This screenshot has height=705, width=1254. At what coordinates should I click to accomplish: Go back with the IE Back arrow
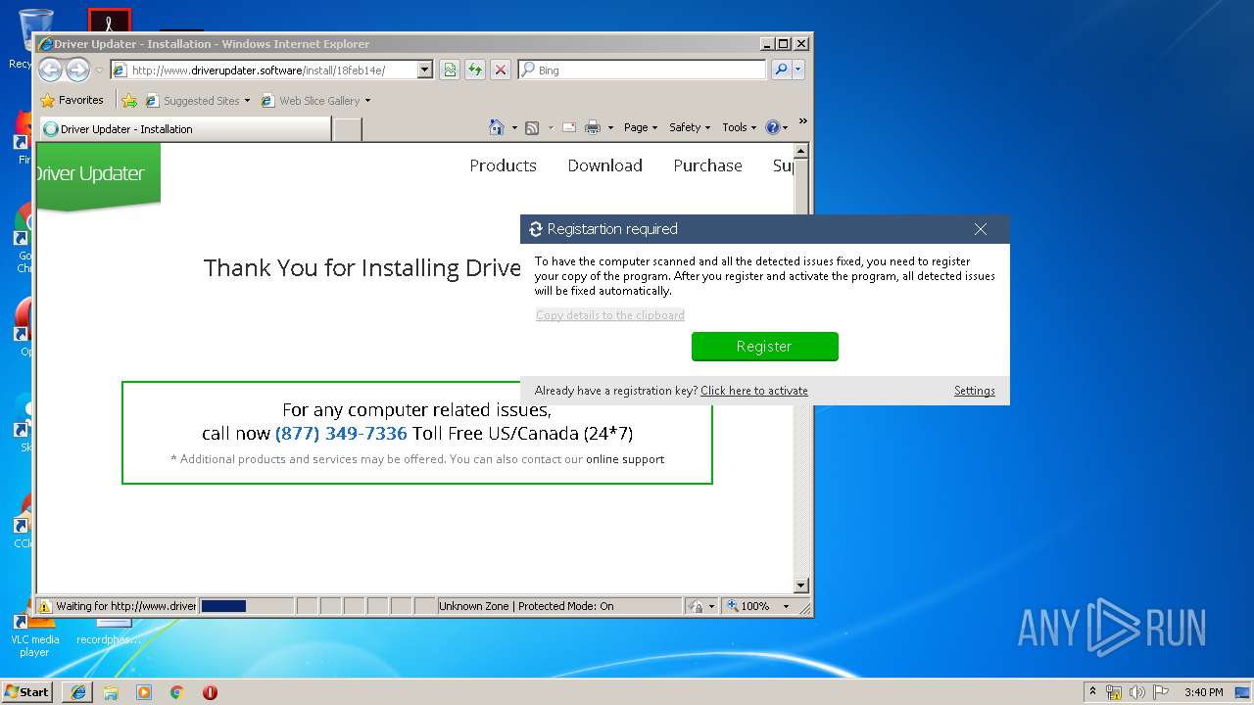point(50,70)
